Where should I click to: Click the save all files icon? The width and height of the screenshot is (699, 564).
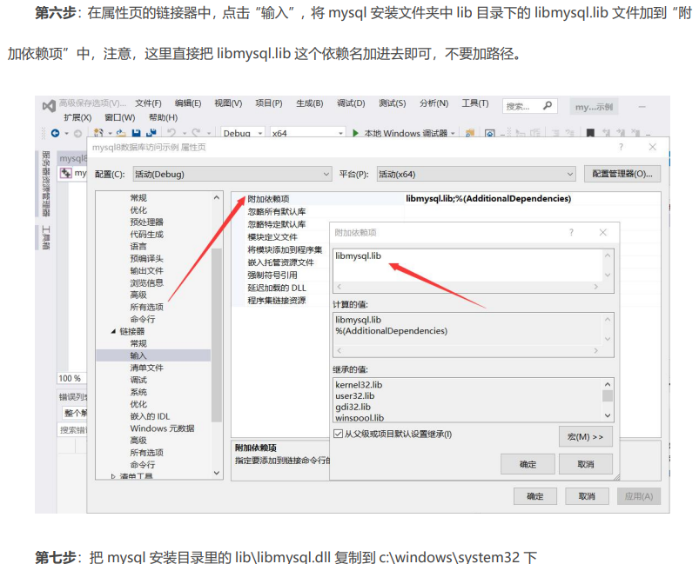151,133
